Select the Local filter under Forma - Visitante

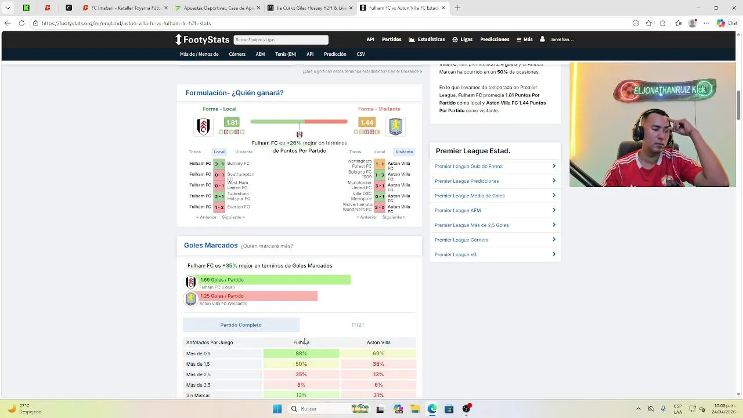[x=380, y=152]
